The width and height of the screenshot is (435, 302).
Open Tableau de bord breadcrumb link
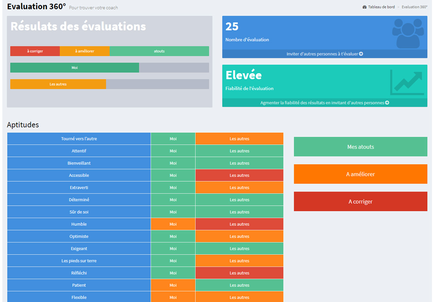(381, 7)
